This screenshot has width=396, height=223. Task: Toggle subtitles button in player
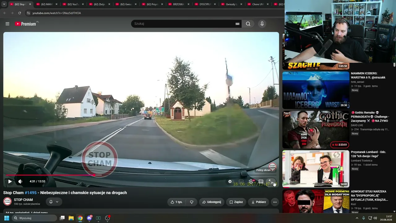[241, 181]
